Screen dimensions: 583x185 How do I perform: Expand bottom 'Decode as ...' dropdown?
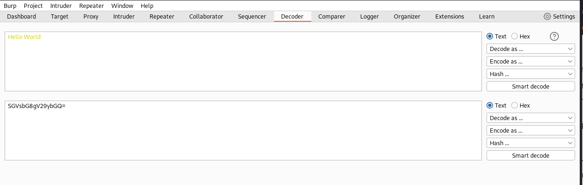pyautogui.click(x=530, y=118)
